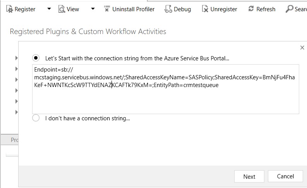The image size is (307, 188).
Task: Close the connection string dialog
Action: (302, 48)
